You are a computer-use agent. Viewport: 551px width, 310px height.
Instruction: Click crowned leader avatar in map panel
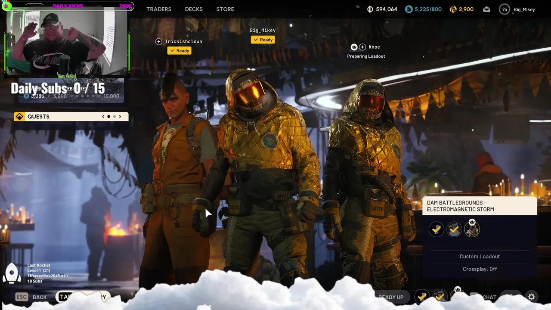[472, 229]
